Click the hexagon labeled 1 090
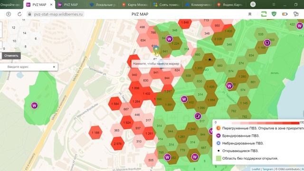The image size is (304, 171). click(201, 108)
